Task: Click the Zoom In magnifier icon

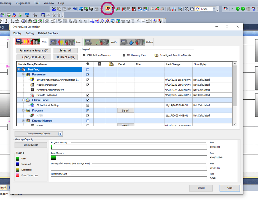Action: point(187,9)
